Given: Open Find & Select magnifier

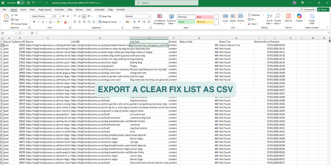Looking at the screenshot, I should (278, 19).
